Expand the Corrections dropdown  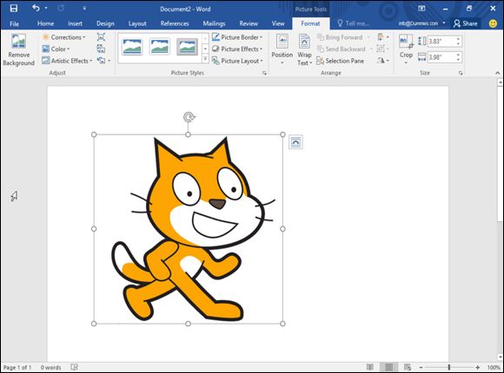[64, 37]
